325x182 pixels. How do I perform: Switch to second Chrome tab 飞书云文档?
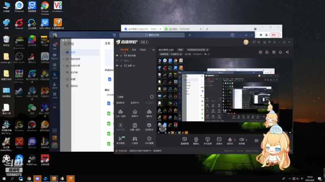coord(183,29)
